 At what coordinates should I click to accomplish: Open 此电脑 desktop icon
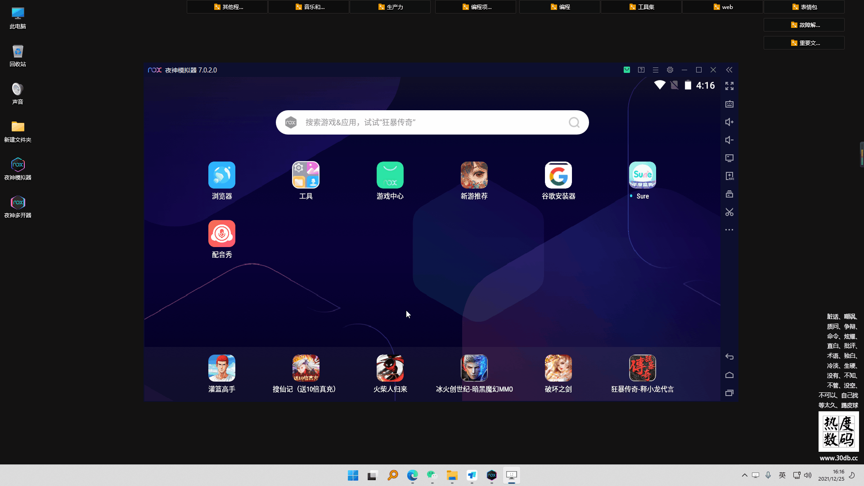[18, 18]
